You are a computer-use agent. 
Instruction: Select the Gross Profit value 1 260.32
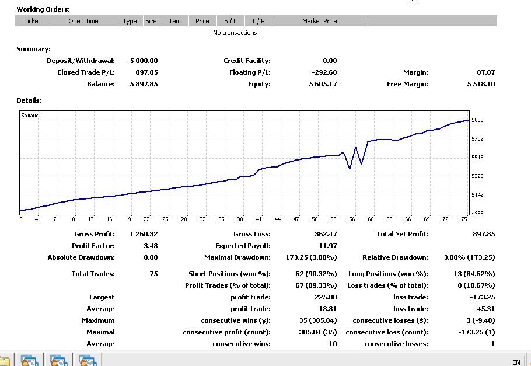pos(144,234)
